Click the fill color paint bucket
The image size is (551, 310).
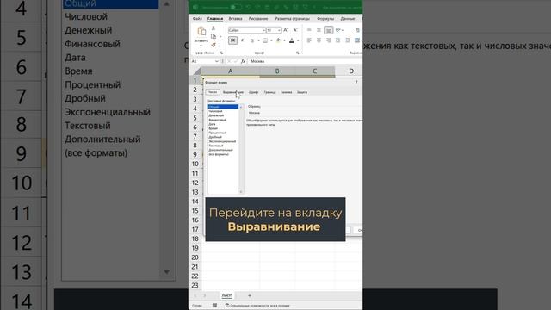click(278, 40)
